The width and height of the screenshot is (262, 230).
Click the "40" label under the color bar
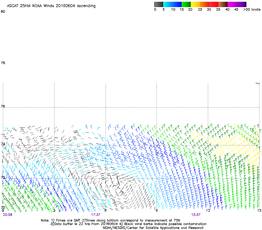pos(227,10)
